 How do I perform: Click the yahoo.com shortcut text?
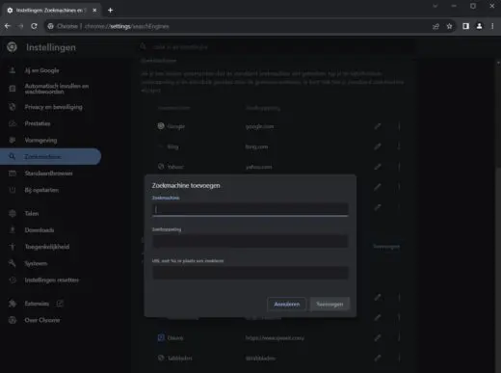[258, 167]
